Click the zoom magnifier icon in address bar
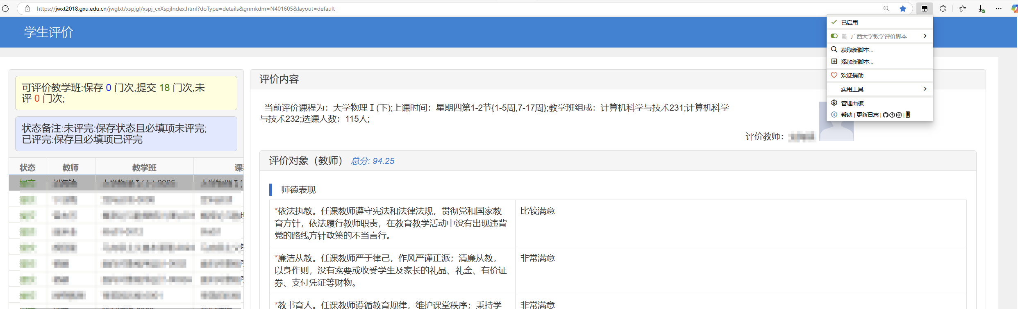Screen dimensions: 1018x309 [886, 9]
